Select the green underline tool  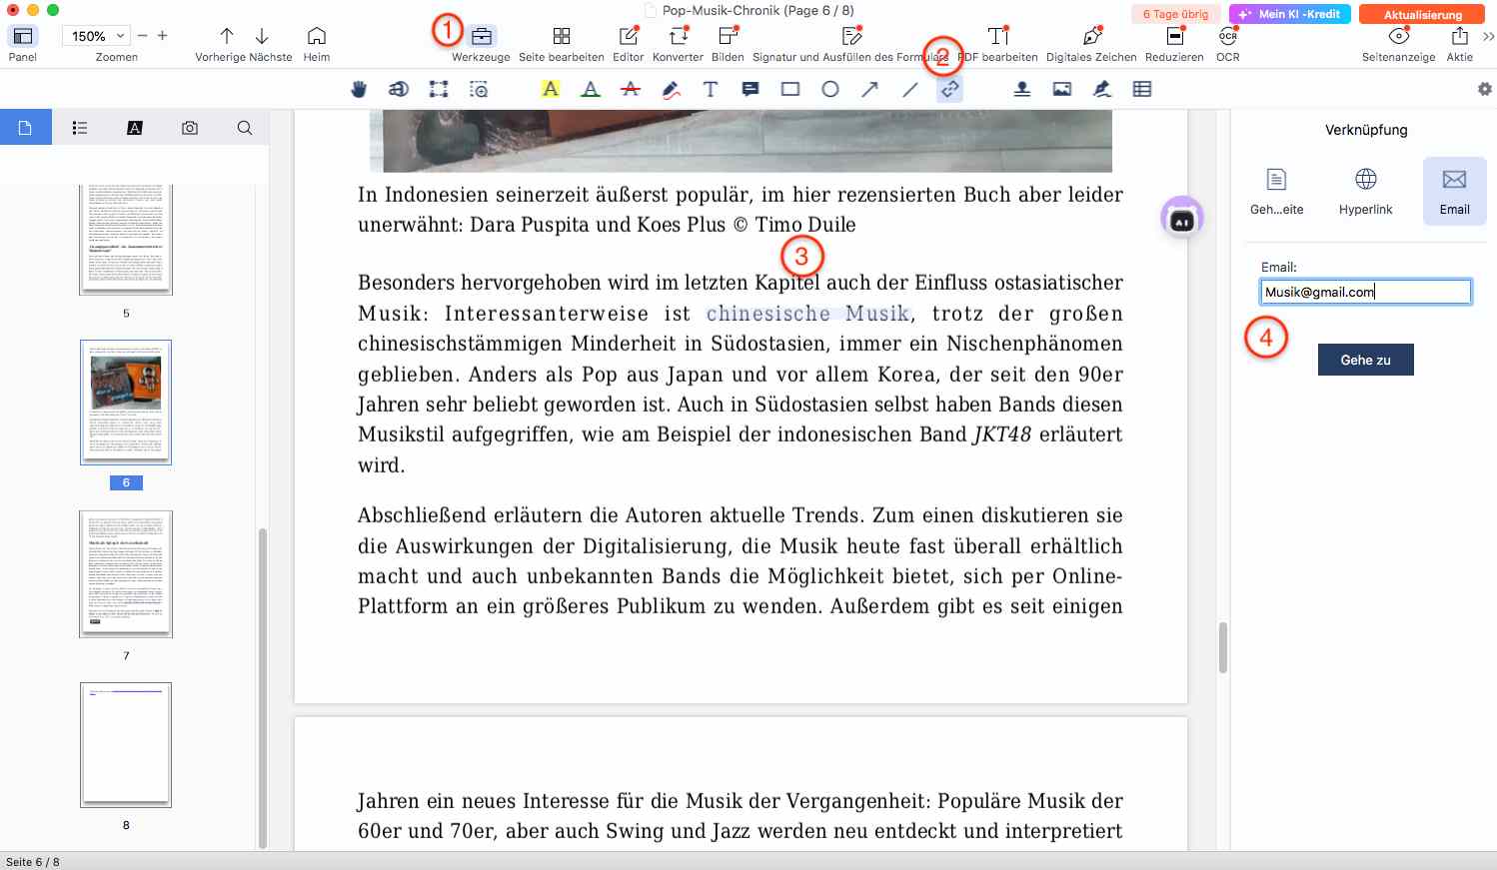click(x=591, y=89)
